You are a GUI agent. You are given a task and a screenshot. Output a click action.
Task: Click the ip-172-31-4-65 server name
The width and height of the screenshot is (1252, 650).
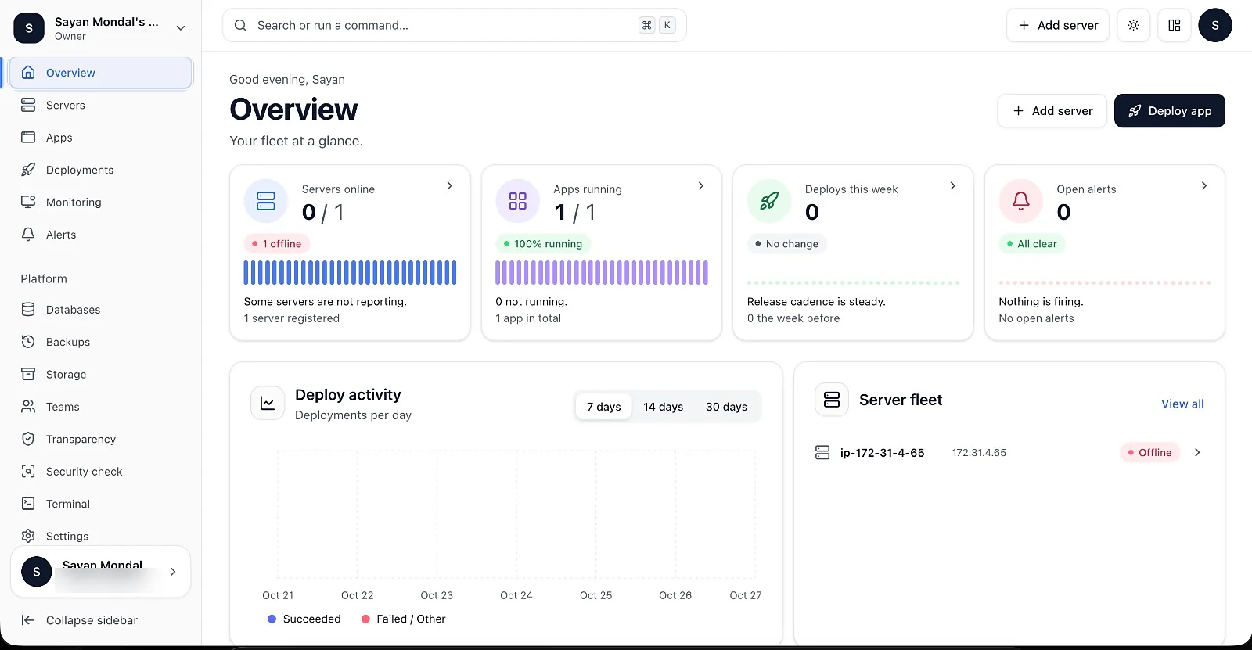882,453
